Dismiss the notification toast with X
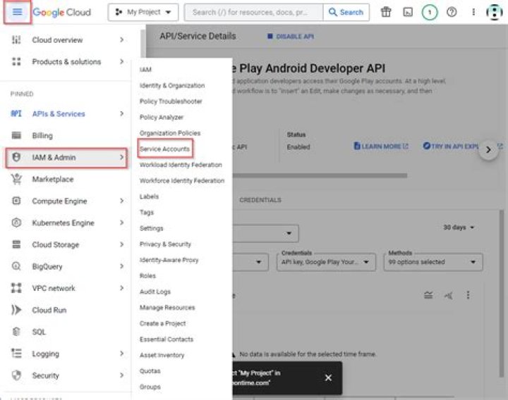Image resolution: width=508 pixels, height=400 pixels. pos(328,377)
